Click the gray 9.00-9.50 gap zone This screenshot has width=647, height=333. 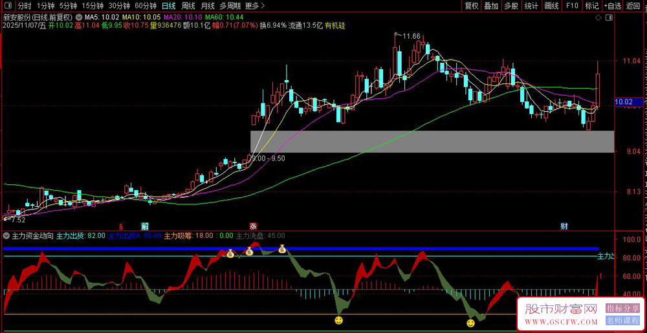point(432,142)
